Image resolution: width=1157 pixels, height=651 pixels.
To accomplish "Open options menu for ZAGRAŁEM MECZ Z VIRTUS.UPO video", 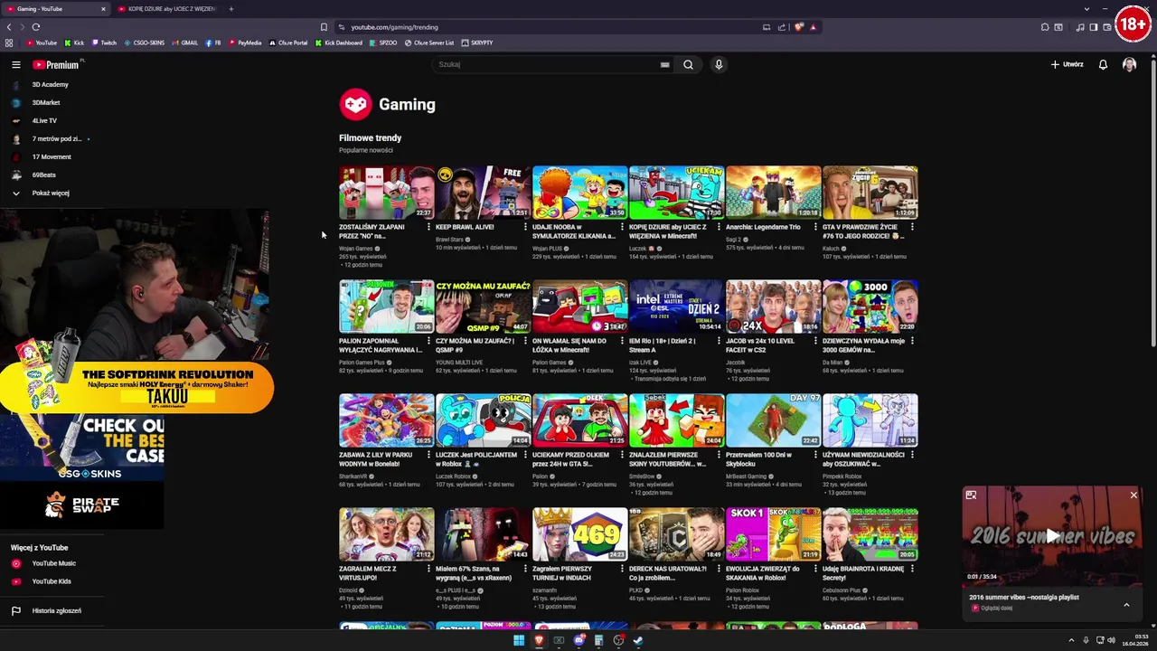I will click(428, 569).
